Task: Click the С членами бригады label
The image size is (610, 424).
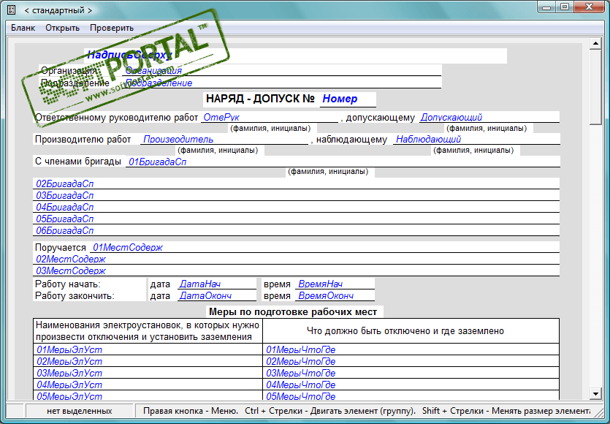Action: click(x=78, y=161)
